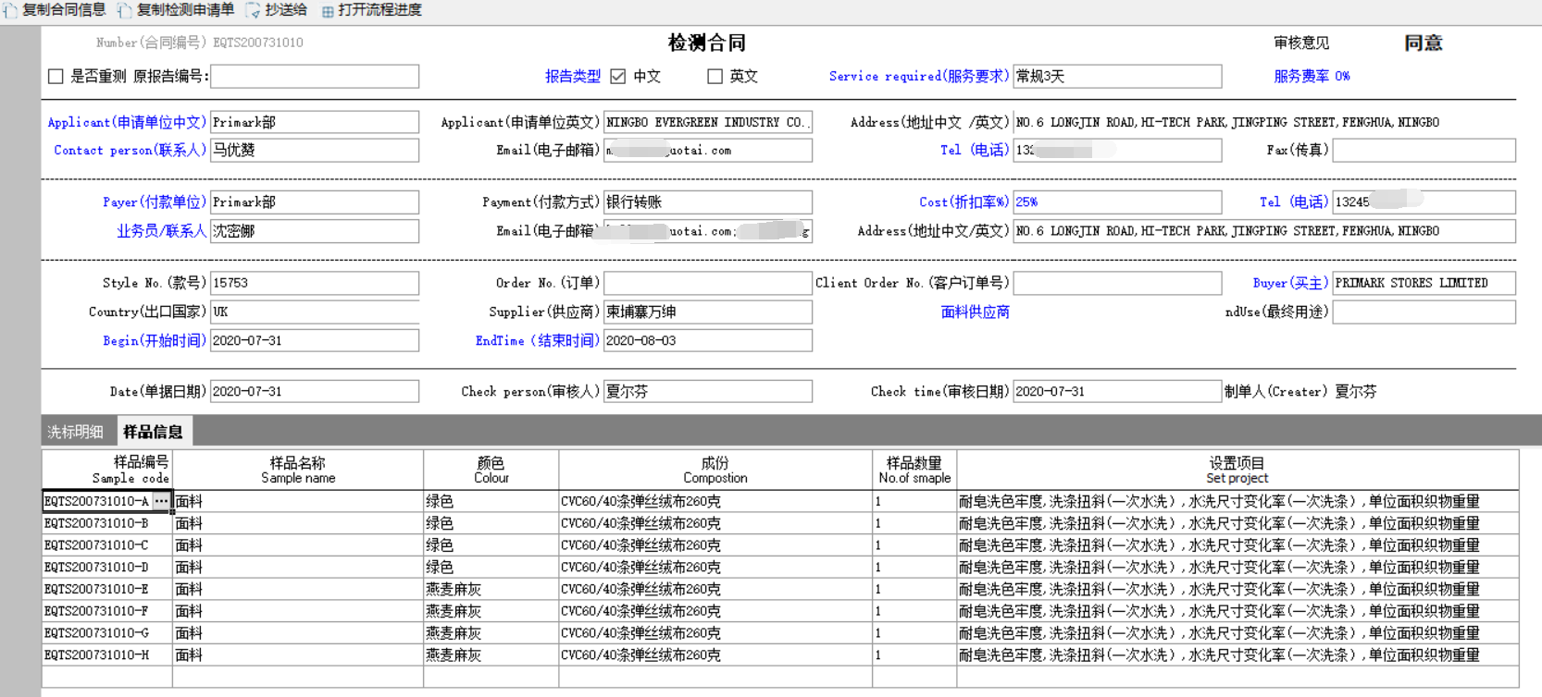This screenshot has height=697, width=1542.
Task: Open the 报告类型 link
Action: [x=573, y=76]
